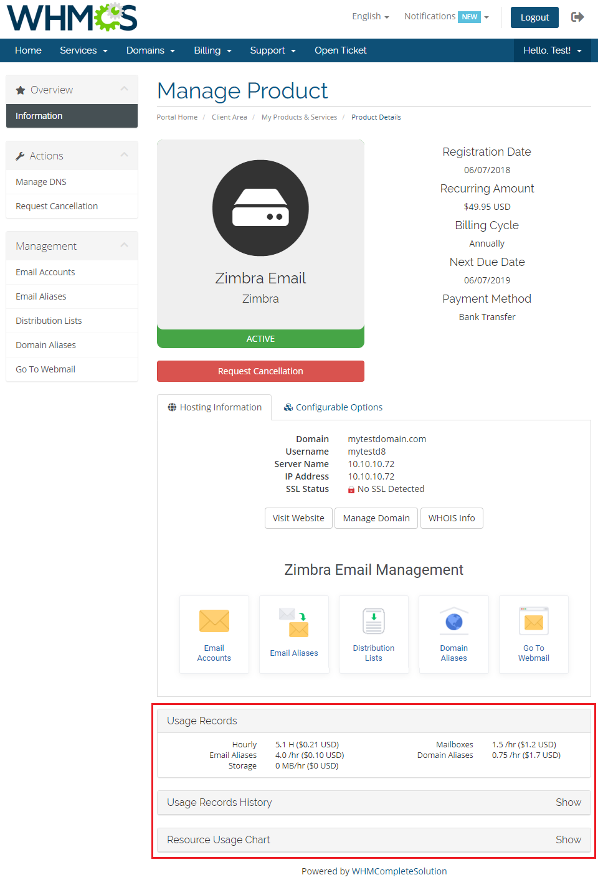Open the Hello, Test! user dropdown

tap(553, 50)
